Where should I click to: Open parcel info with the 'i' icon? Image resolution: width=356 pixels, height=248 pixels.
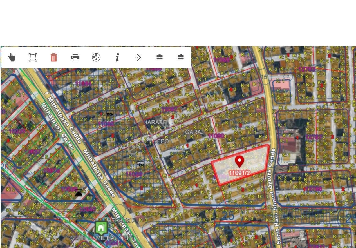117,57
